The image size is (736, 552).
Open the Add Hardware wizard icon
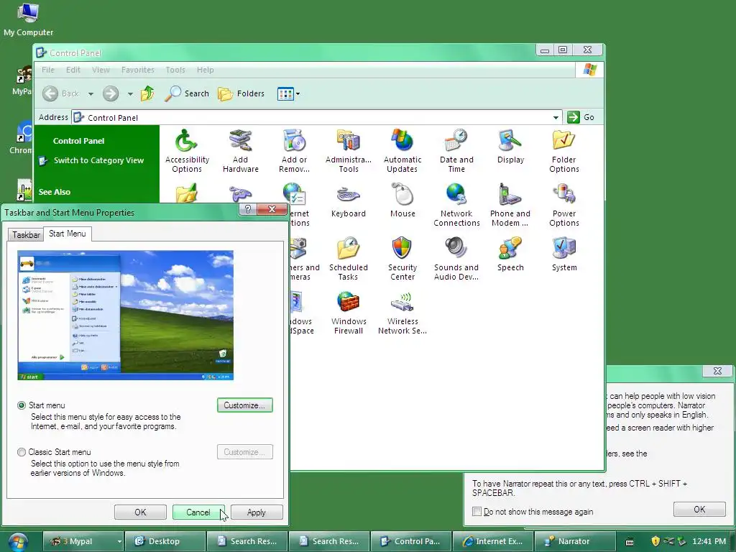point(240,151)
